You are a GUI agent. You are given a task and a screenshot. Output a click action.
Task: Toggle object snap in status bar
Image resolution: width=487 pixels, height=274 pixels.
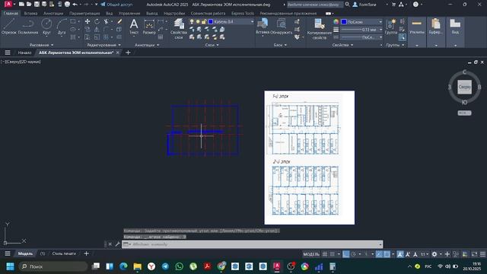click(387, 254)
